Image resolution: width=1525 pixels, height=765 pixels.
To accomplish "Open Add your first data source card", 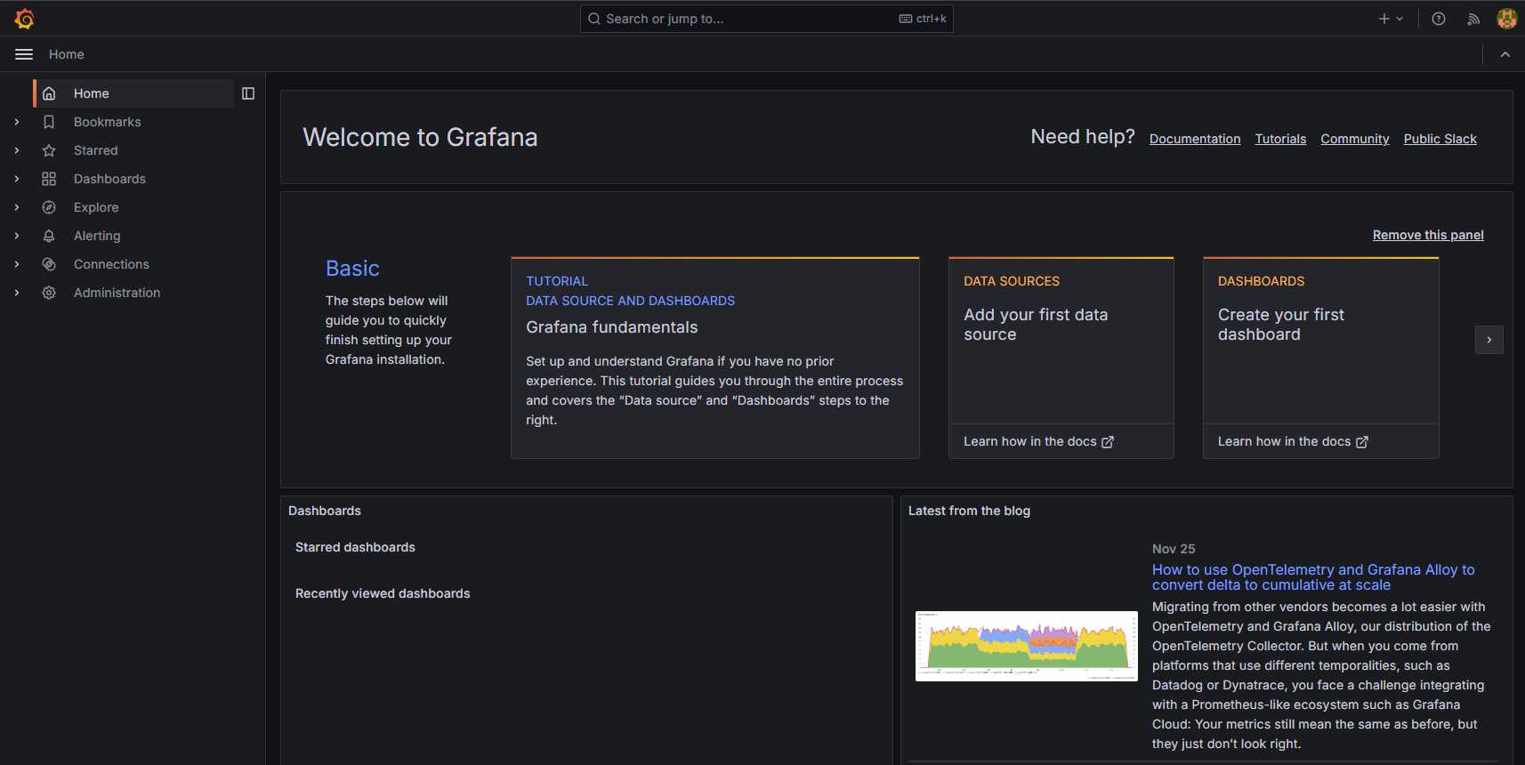I will coord(1061,358).
